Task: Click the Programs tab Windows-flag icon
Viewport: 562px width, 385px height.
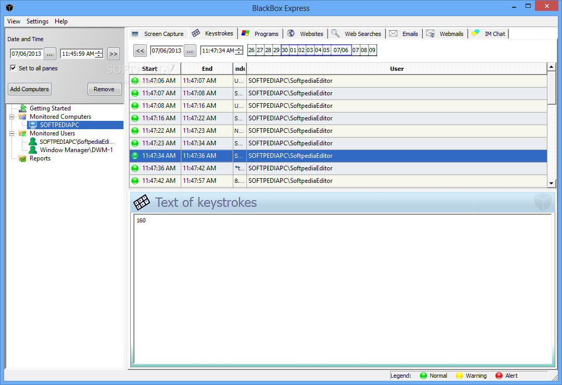Action: point(245,33)
